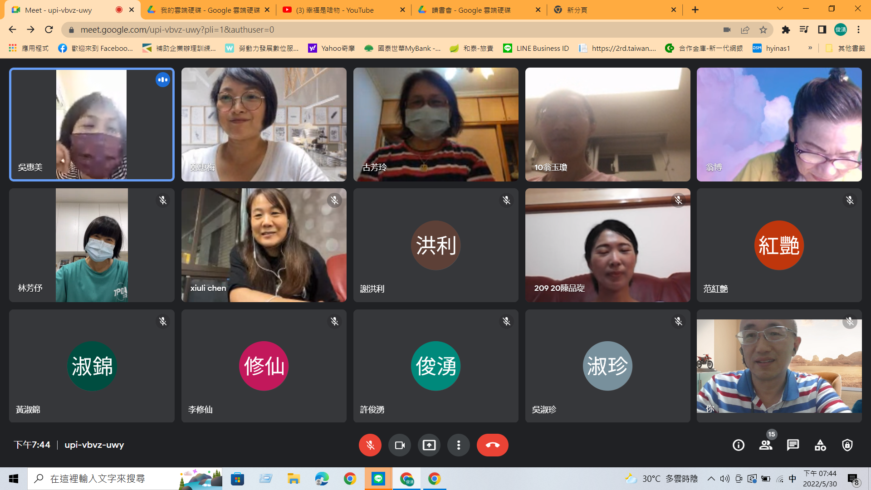This screenshot has width=871, height=490.
Task: Open host controls shield icon
Action: click(847, 445)
